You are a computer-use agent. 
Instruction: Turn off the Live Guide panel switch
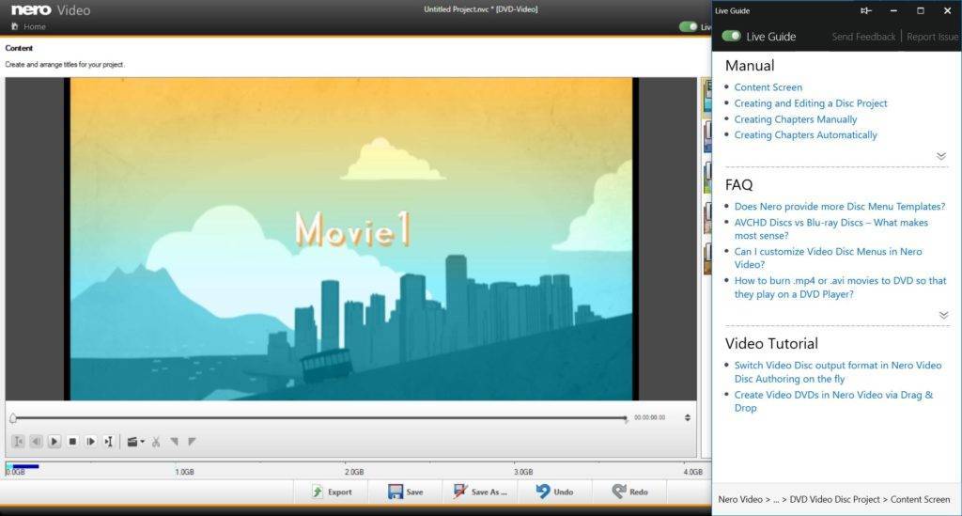tap(731, 36)
